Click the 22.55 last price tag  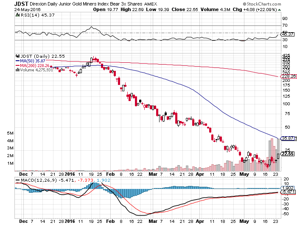pos(287,154)
